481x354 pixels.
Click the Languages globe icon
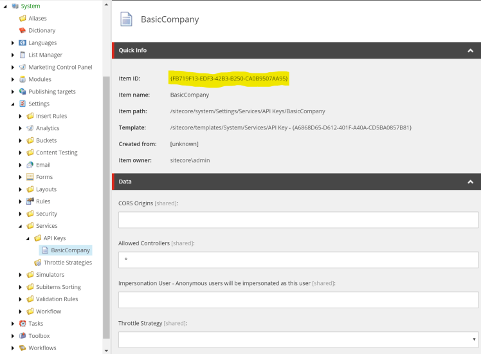tap(23, 42)
